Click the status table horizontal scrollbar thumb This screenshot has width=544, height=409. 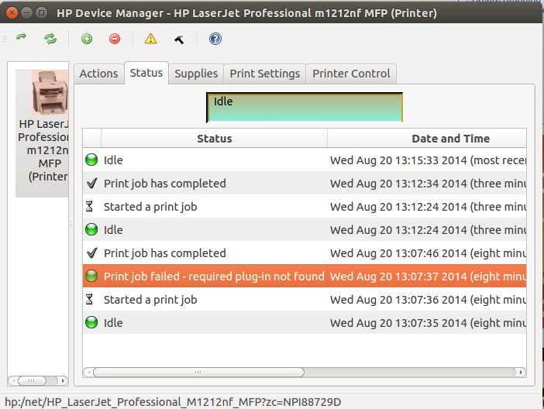pos(198,373)
